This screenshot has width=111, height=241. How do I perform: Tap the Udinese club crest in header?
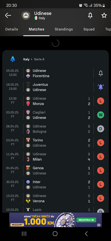pyautogui.click(x=26, y=15)
